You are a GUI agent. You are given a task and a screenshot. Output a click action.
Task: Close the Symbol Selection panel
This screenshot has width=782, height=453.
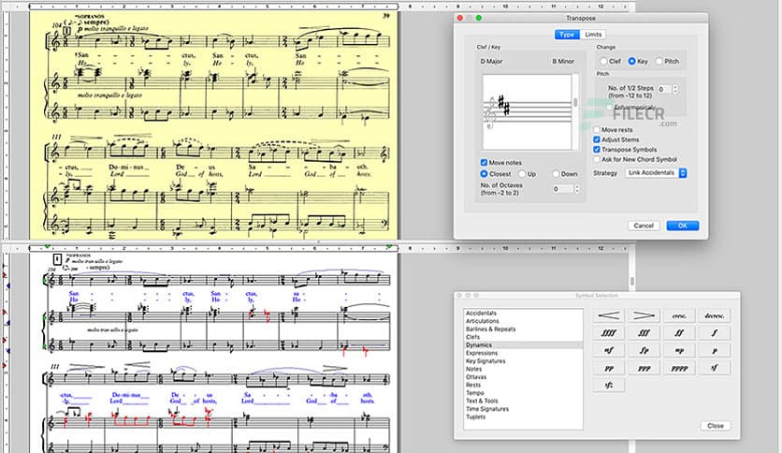click(716, 426)
